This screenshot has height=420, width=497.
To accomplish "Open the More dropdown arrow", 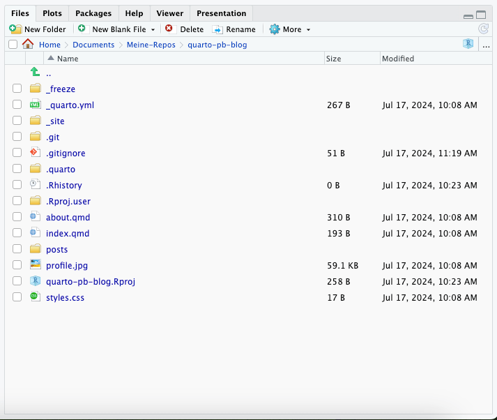I will point(308,30).
